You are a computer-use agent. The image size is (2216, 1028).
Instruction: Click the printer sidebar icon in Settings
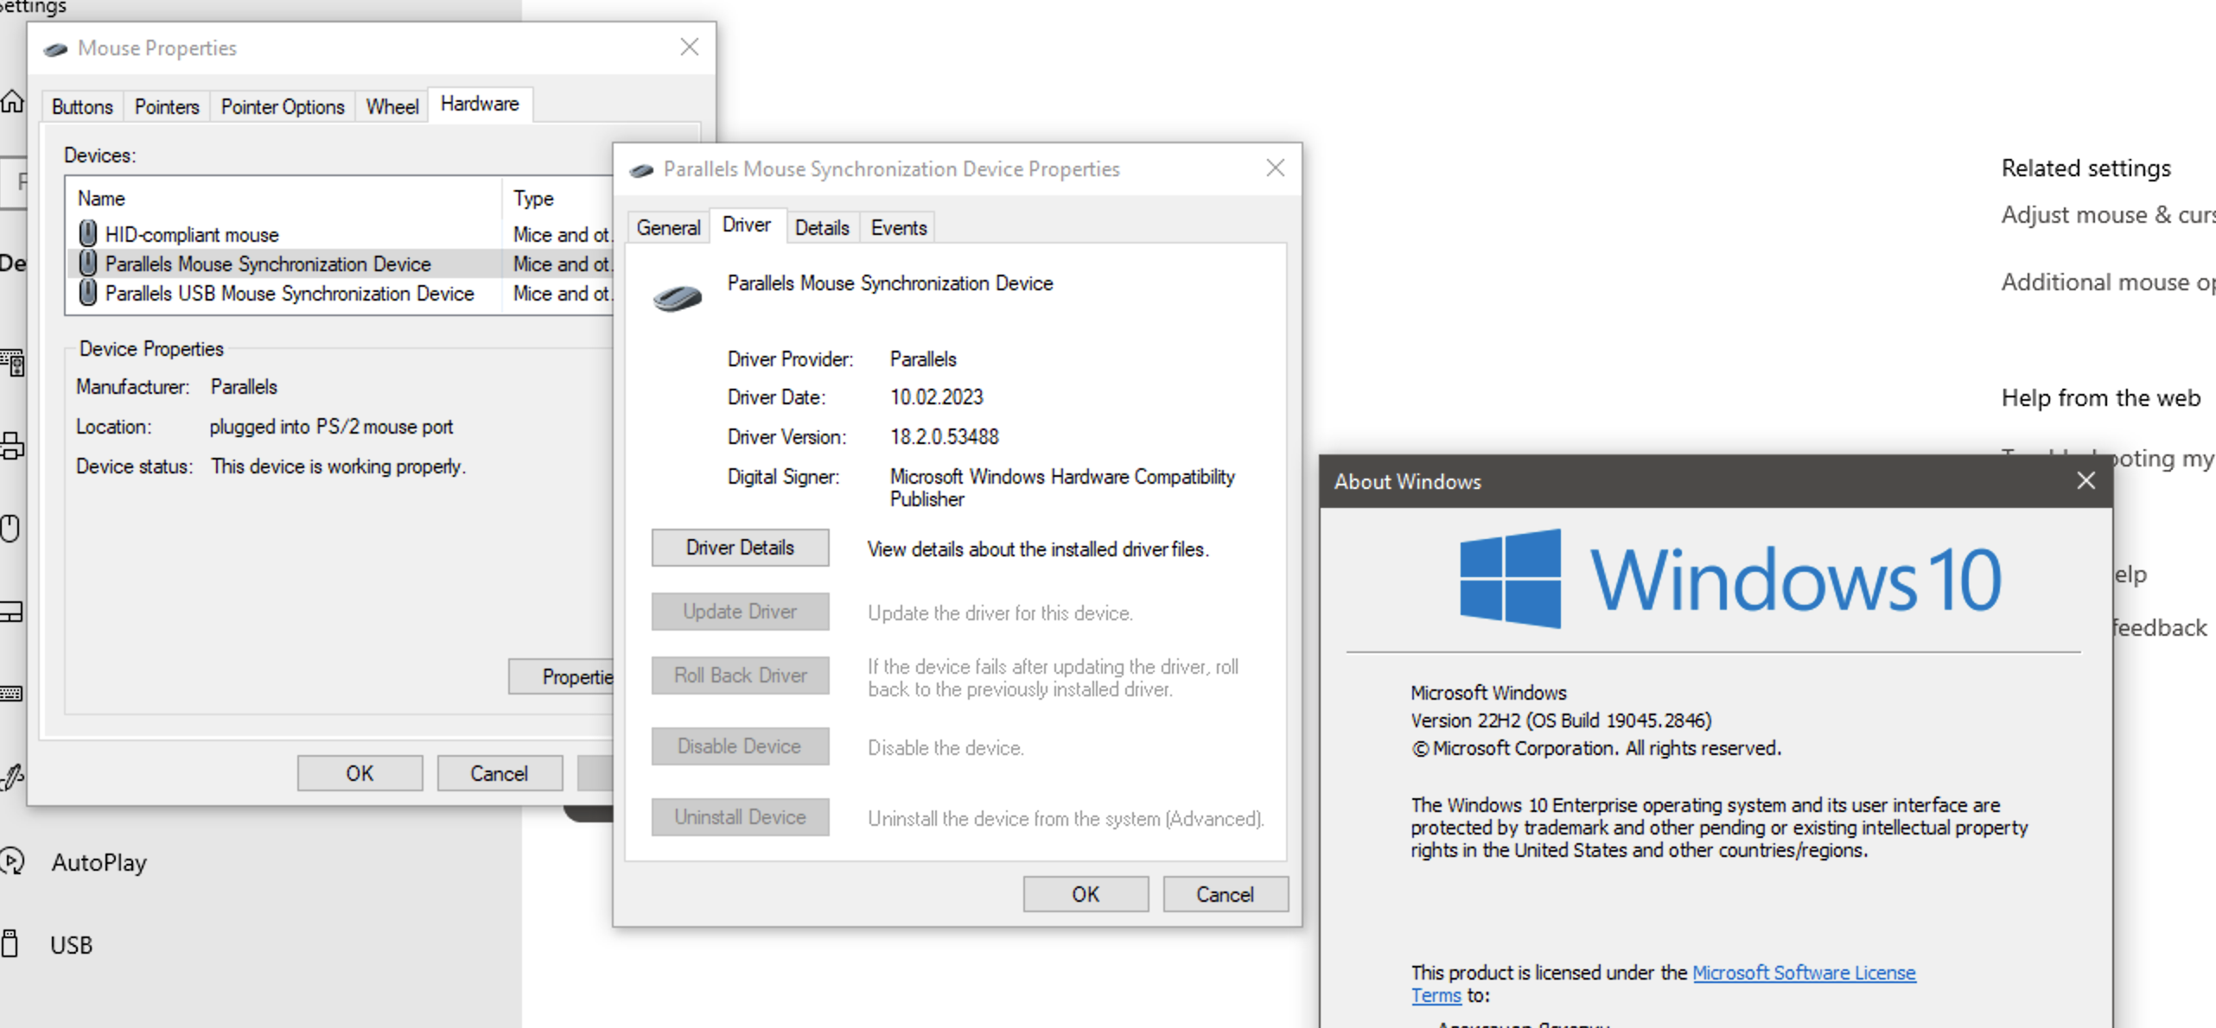point(12,446)
